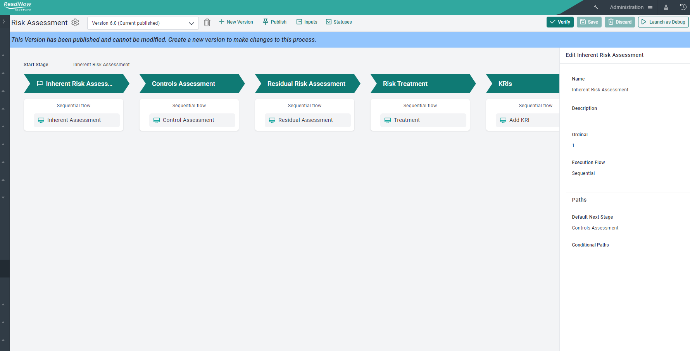Create a New Version
Screen dimensions: 690x351
[x=236, y=22]
